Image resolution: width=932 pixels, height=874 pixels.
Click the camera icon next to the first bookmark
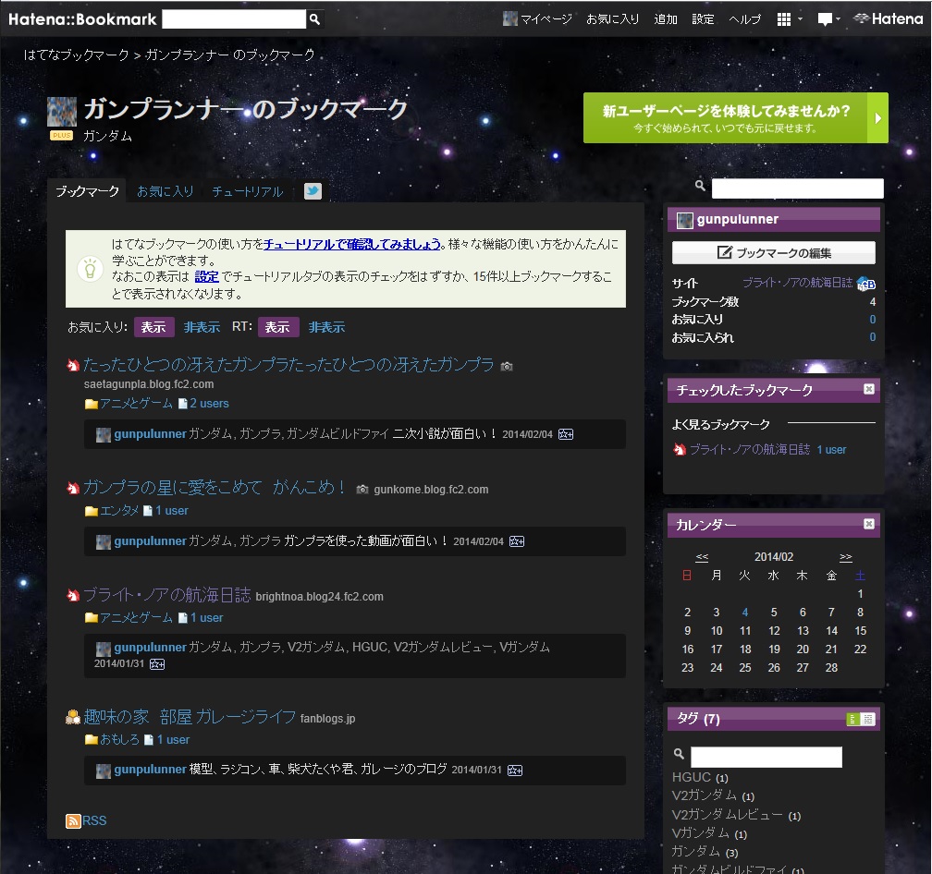point(506,366)
